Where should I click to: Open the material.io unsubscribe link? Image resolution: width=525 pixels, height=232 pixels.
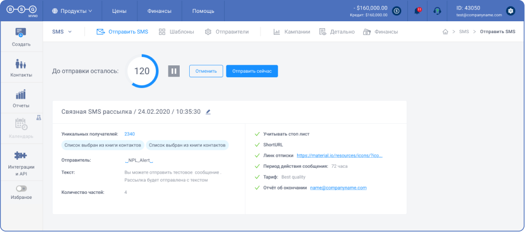339,155
